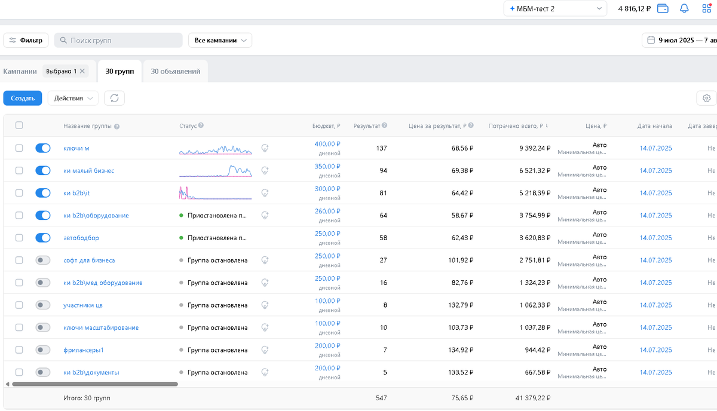Click lightbulb icon for ки малый бизнес
717x411 pixels.
[265, 170]
